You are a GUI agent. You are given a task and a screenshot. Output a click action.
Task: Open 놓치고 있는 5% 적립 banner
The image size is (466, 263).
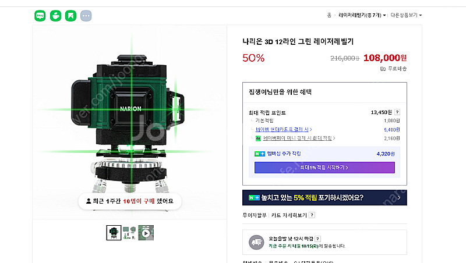[x=324, y=198]
